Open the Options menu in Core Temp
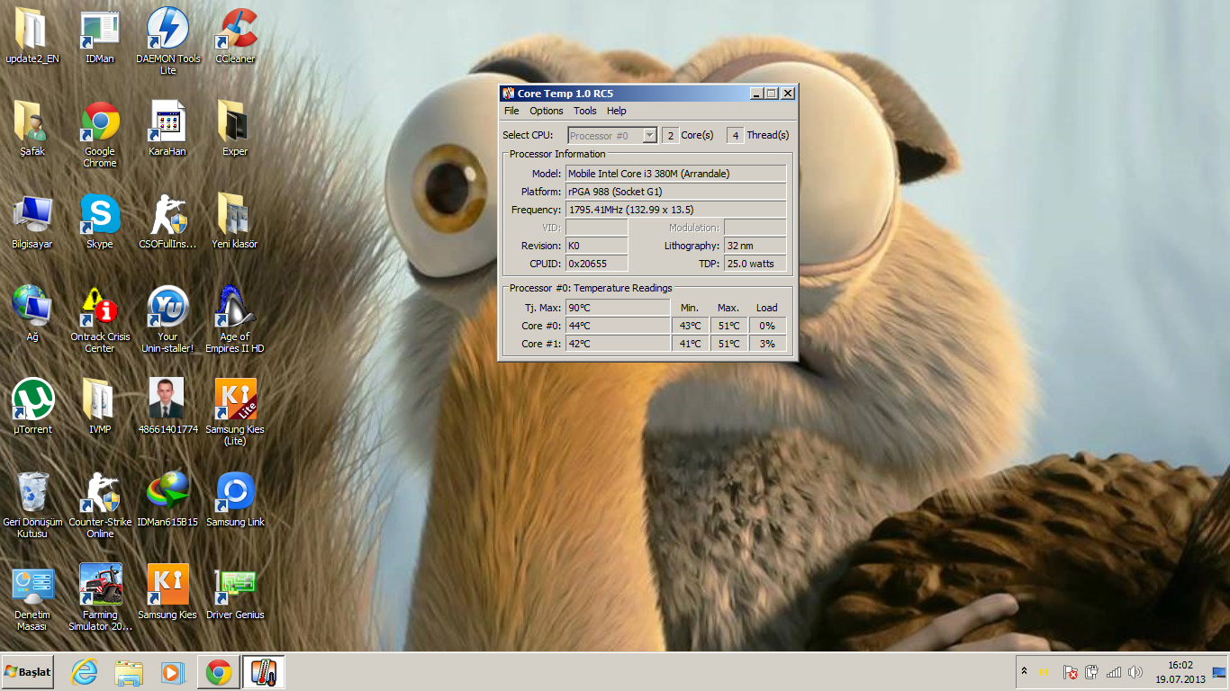The width and height of the screenshot is (1230, 691). coord(546,111)
